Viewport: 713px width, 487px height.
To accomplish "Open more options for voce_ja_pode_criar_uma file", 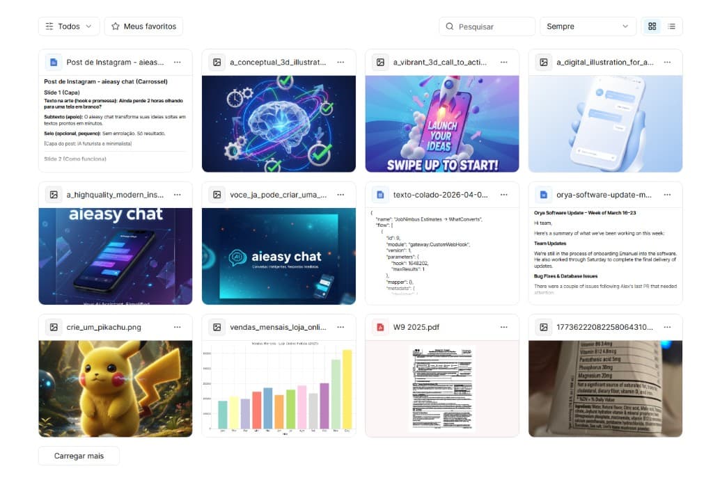I will (x=340, y=194).
